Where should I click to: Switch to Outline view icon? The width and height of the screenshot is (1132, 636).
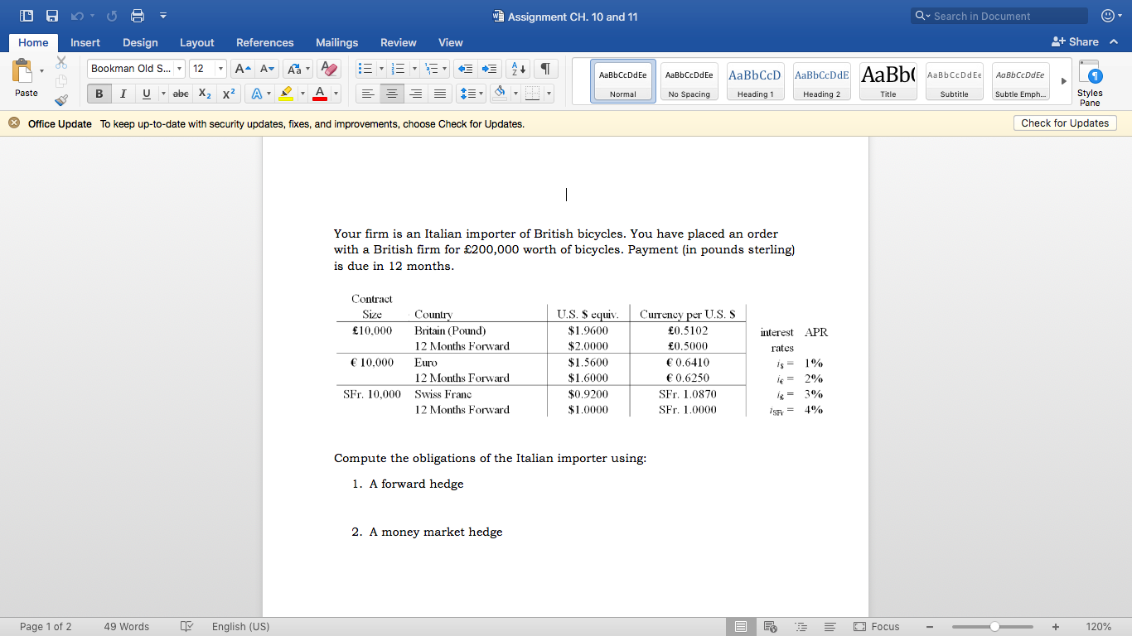pos(800,627)
